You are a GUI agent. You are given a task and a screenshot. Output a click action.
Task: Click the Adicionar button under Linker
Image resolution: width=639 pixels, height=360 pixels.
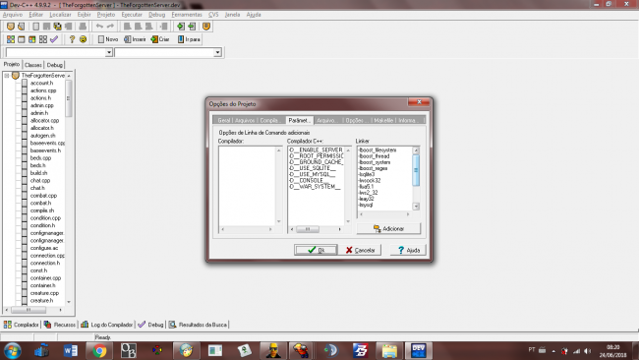[388, 229]
